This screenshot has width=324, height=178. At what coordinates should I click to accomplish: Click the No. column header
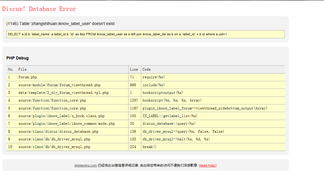(x=11, y=69)
